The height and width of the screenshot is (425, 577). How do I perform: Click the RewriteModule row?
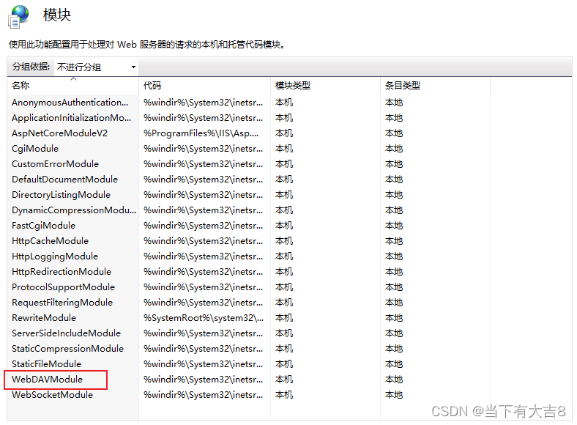click(x=44, y=318)
